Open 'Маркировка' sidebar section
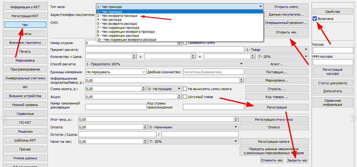The height and width of the screenshot is (167, 357). 25,60
